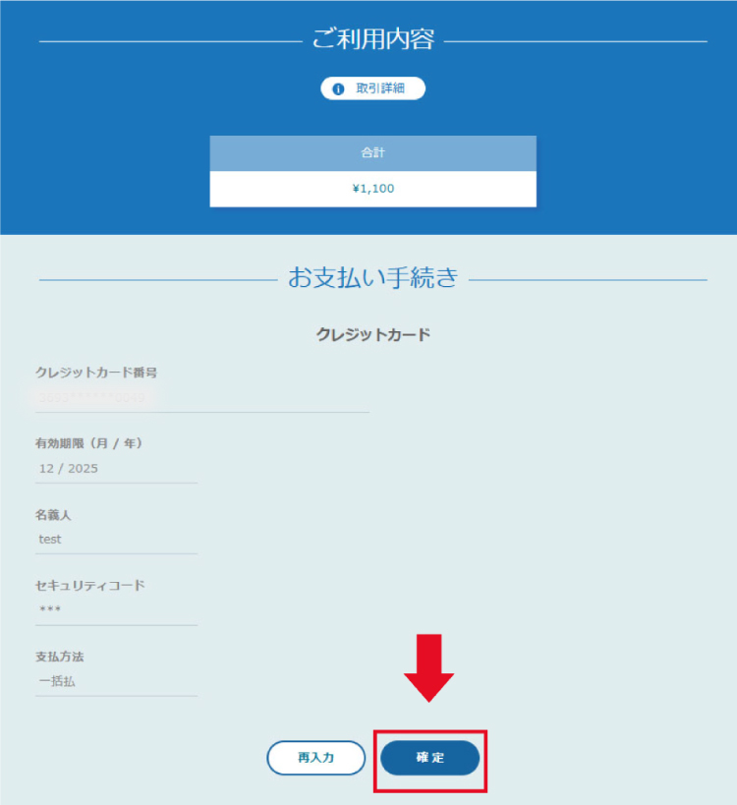Viewport: 737px width, 805px height.
Task: Click the masked security code field
Action: click(x=117, y=610)
